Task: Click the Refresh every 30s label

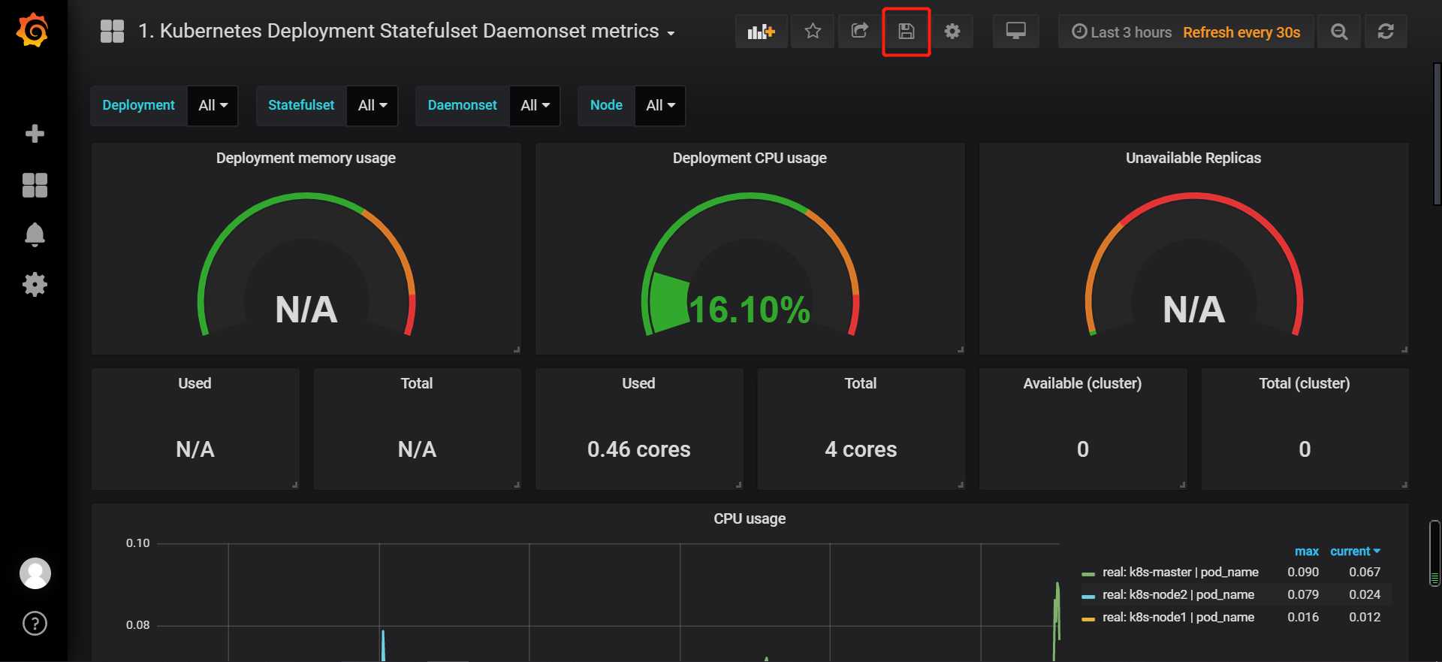Action: (1241, 32)
